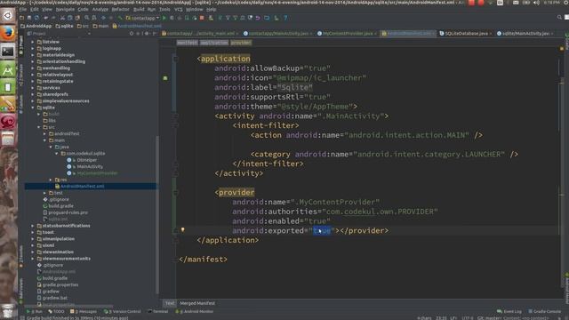569x320 pixels.
Task: Open the Navigate menu
Action: coord(65,10)
